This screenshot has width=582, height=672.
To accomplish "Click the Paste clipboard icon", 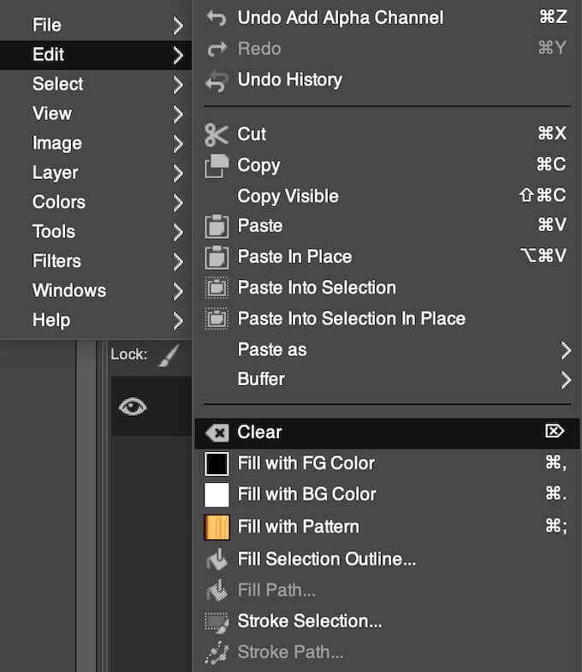I will (217, 227).
